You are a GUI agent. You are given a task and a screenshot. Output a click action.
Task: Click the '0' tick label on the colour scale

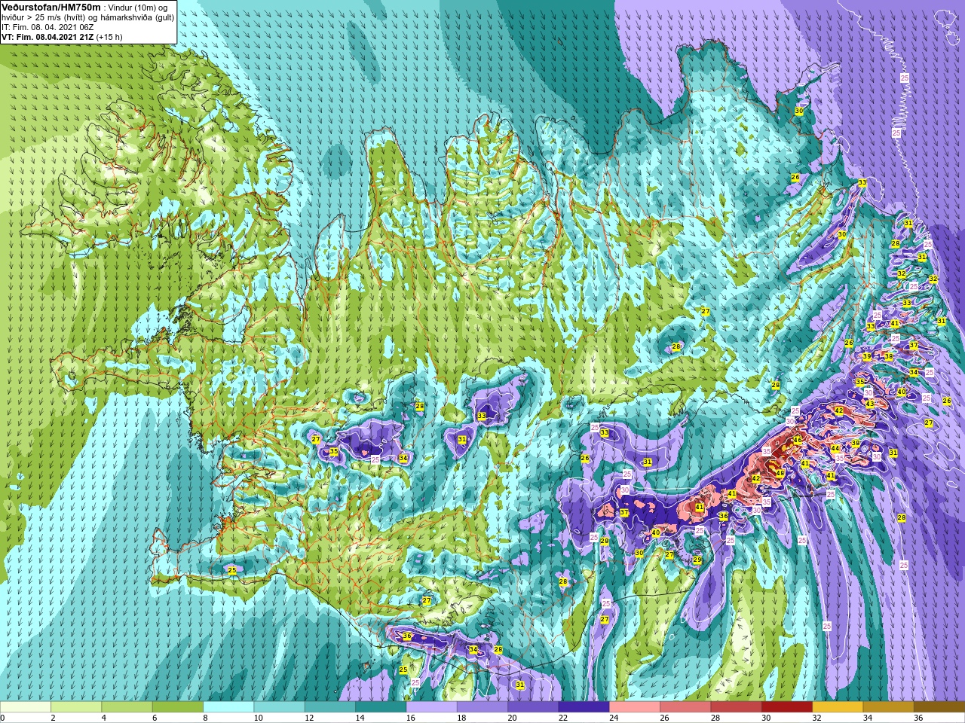click(2, 718)
